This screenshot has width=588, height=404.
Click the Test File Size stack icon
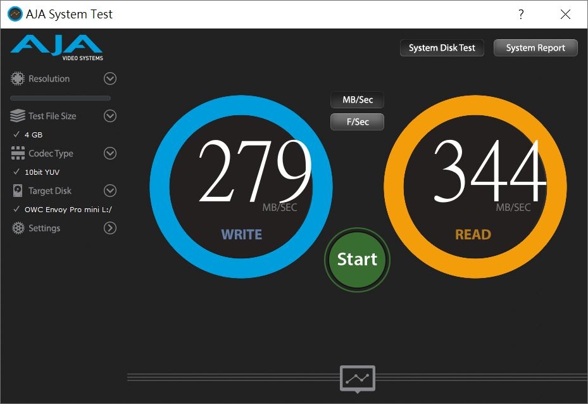coord(18,116)
